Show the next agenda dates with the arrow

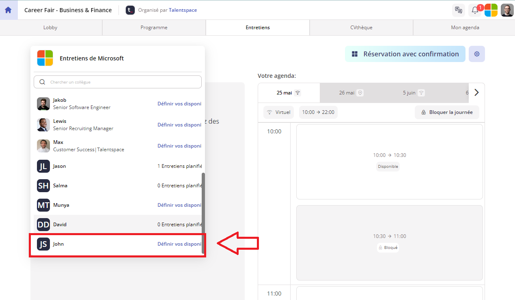(476, 92)
